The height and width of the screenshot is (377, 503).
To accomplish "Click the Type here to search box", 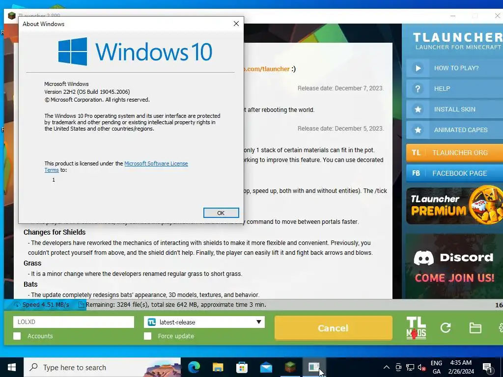I will [x=102, y=367].
